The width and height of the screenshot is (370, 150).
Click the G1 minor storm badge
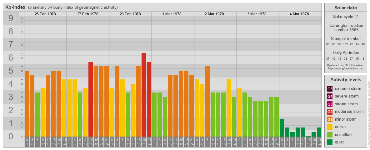pos(330,119)
